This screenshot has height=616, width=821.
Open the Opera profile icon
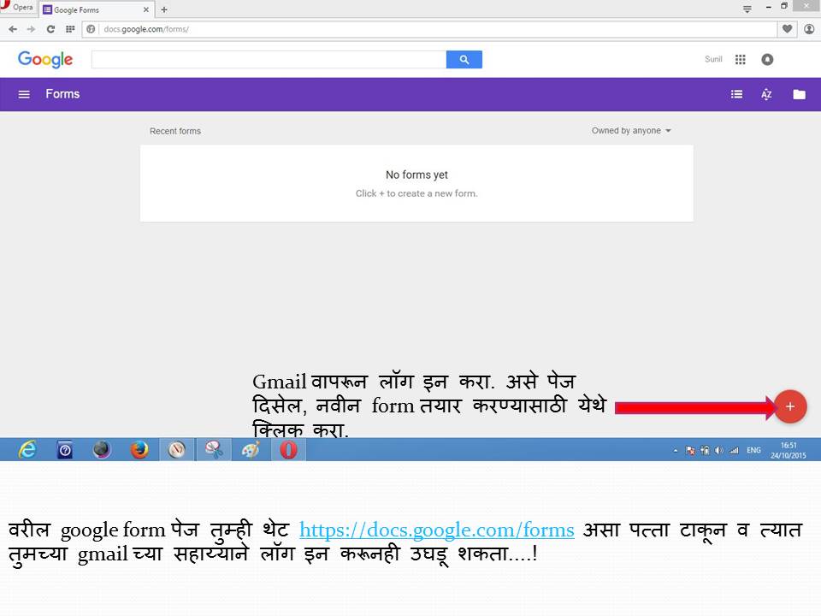pos(809,29)
